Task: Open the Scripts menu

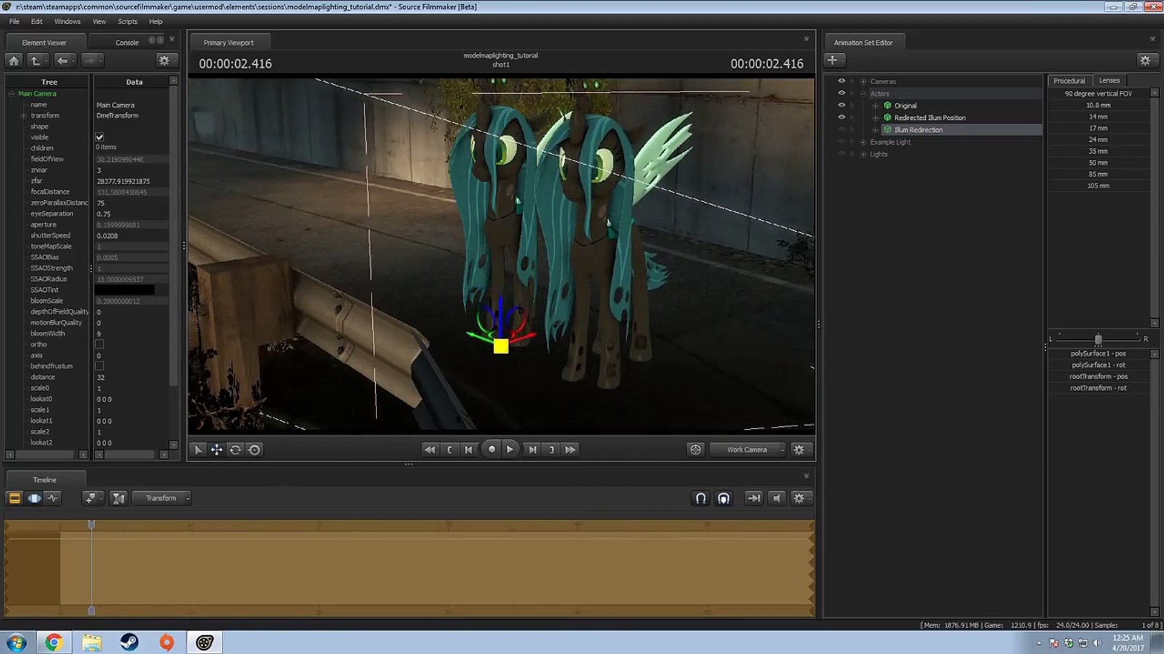Action: (127, 21)
